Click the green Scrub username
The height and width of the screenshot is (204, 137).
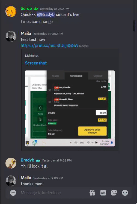pyautogui.click(x=26, y=8)
